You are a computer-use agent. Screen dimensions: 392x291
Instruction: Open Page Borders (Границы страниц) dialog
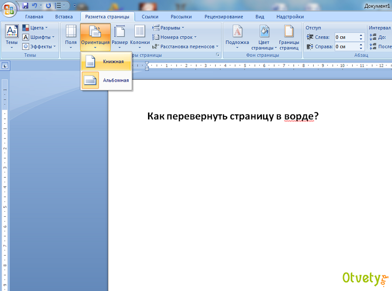[289, 37]
